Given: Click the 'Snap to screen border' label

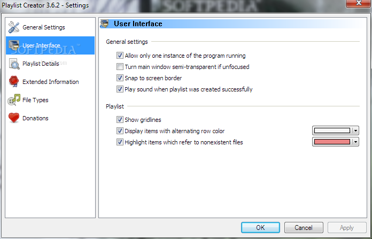Looking at the screenshot, I should point(153,78).
